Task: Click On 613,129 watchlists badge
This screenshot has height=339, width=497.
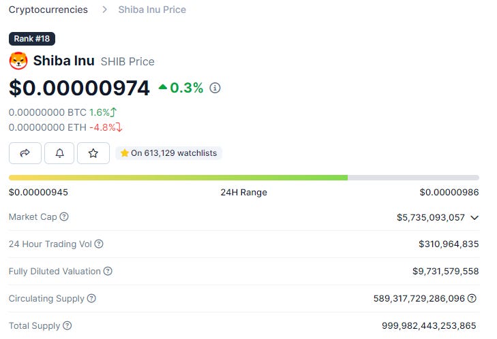Action: (168, 153)
